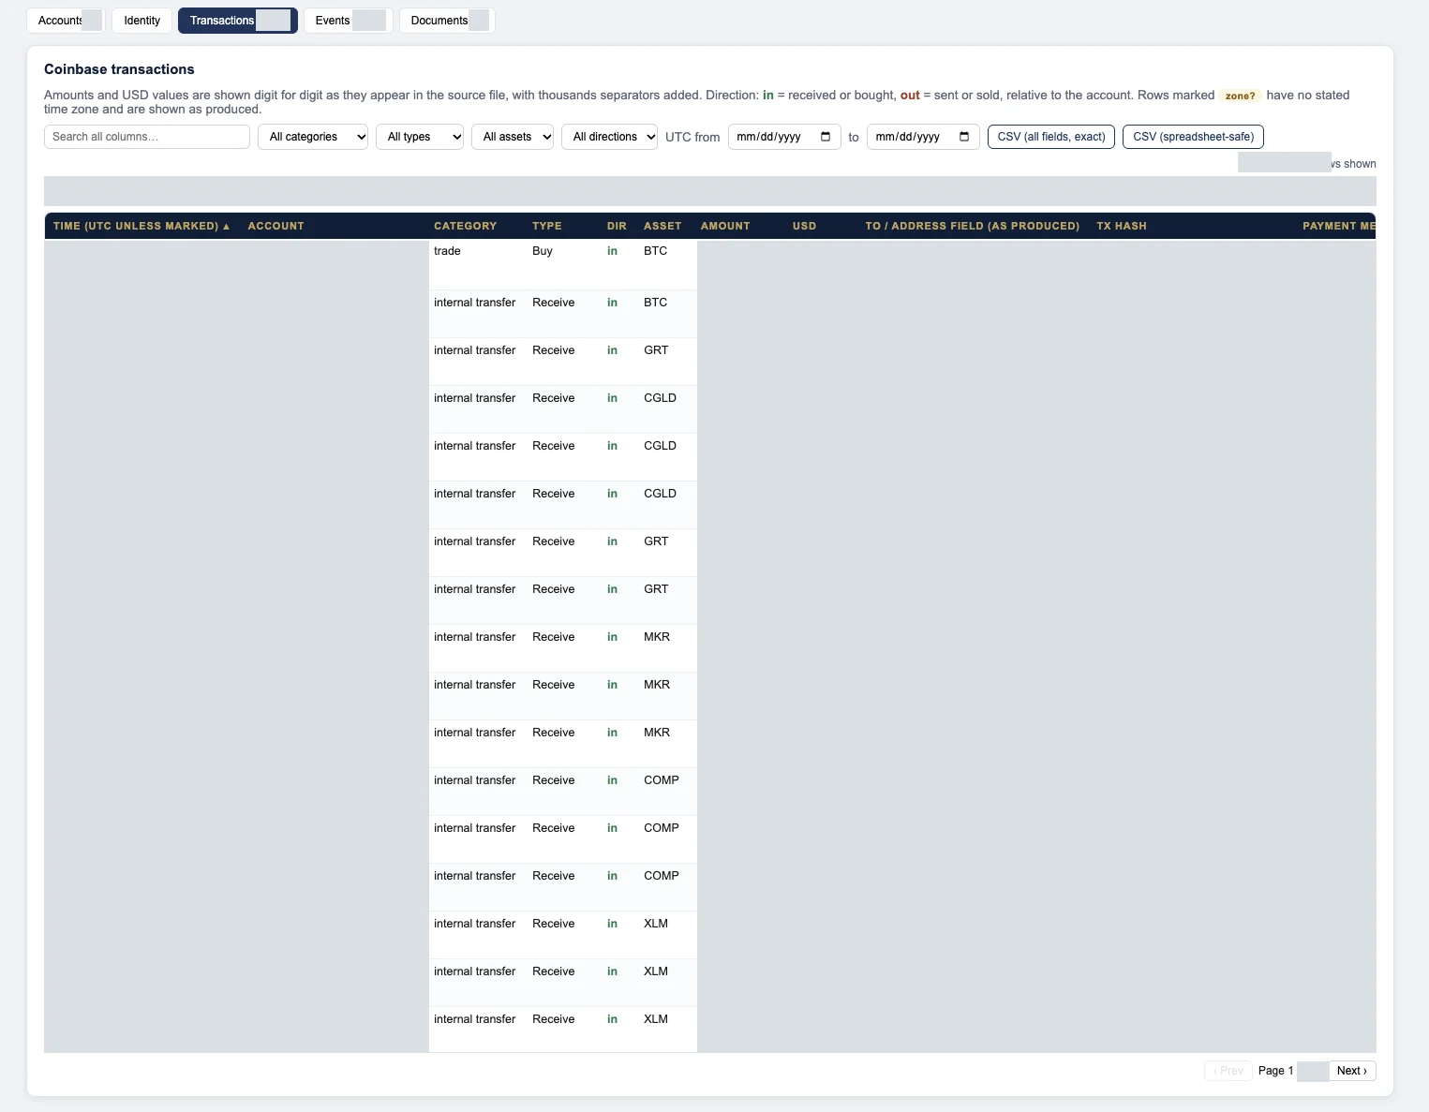
Task: Sort by the Asset column header
Action: 662,226
